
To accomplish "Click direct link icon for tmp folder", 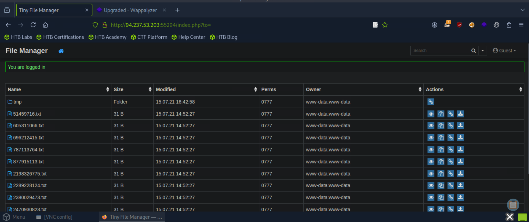I will tap(431, 102).
